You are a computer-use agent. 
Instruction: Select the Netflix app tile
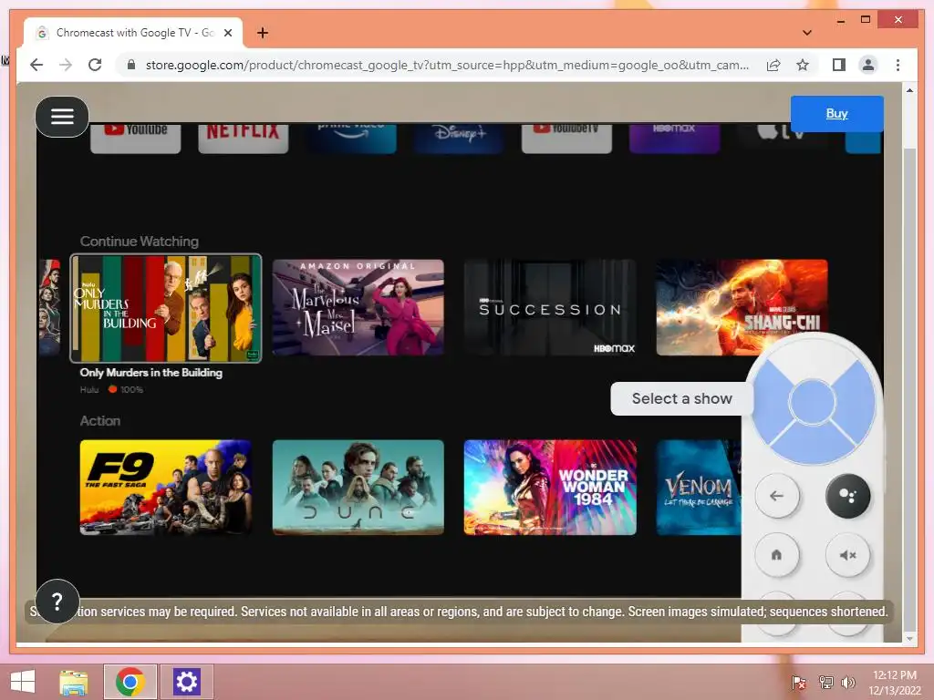pyautogui.click(x=243, y=137)
